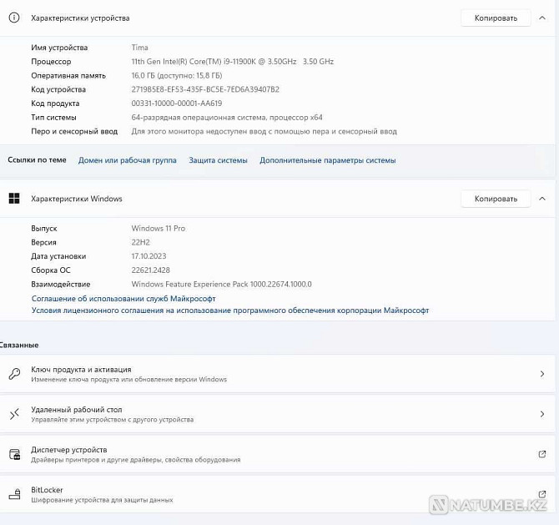Copy device specifications with Копировать button
The image size is (559, 525).
click(x=496, y=18)
